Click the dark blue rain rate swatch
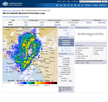108x102 pixels. 25,83
